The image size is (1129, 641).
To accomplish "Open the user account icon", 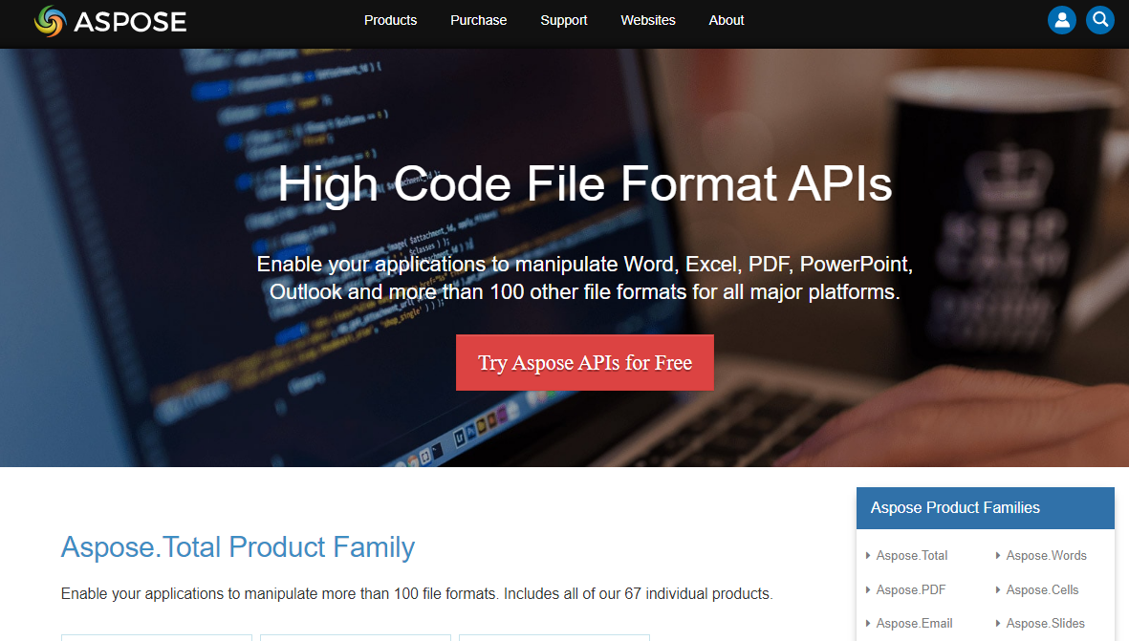I will point(1061,20).
